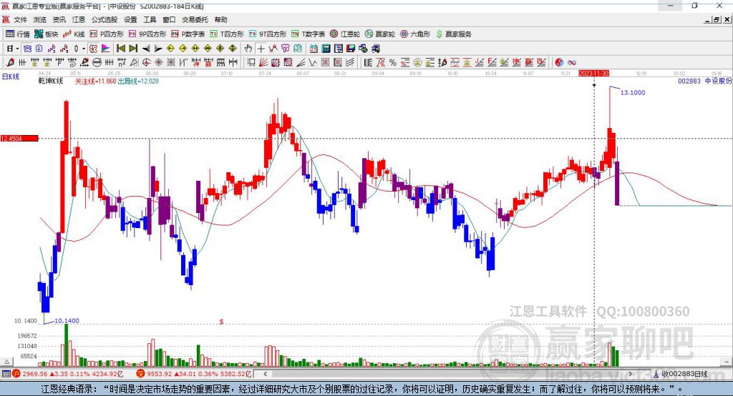Click the 13.1000 high price label

pos(633,92)
